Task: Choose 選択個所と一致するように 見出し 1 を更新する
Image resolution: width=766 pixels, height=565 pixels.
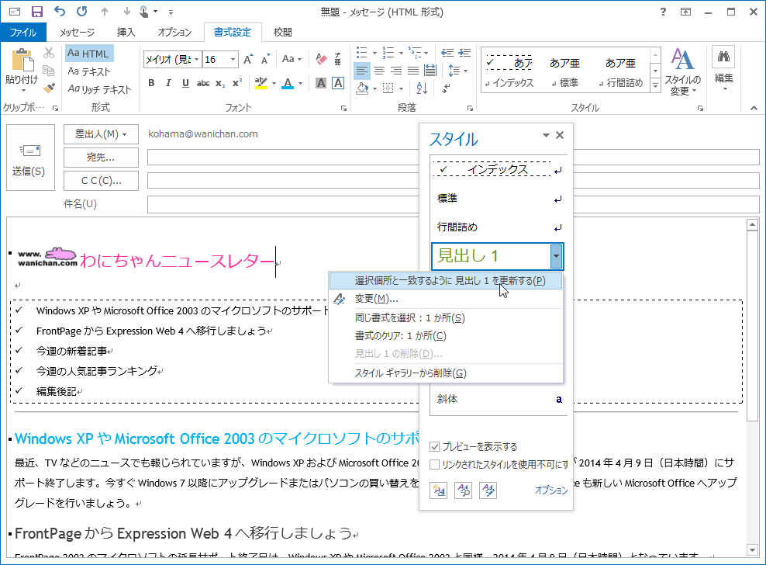Action: [x=446, y=281]
